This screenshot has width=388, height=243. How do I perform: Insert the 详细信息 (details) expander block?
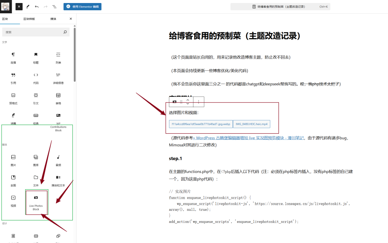58,78
